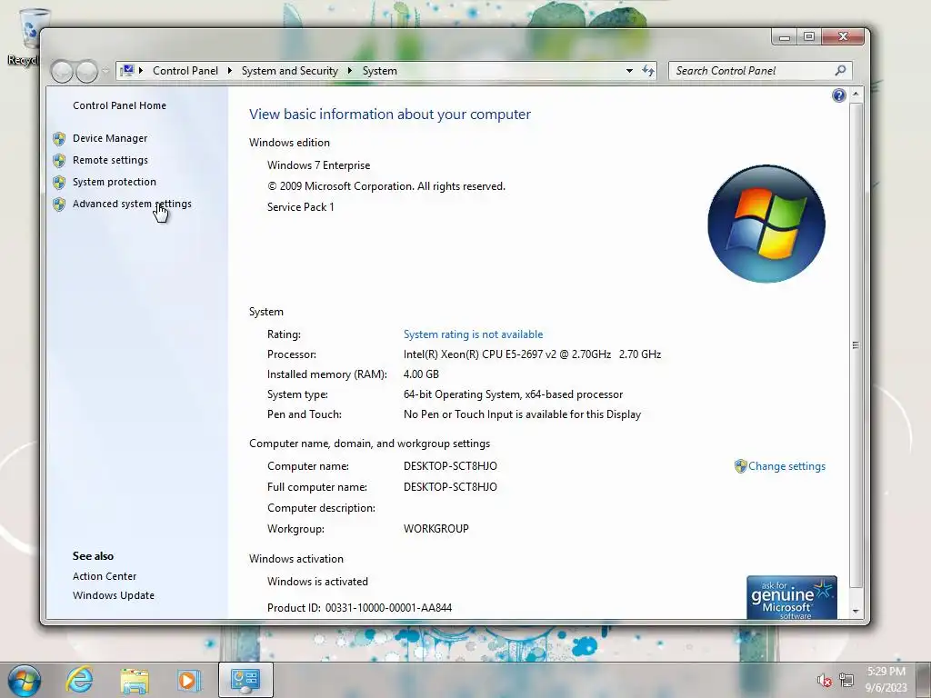The width and height of the screenshot is (931, 698).
Task: Open Windows Media Player from the taskbar
Action: [x=189, y=680]
